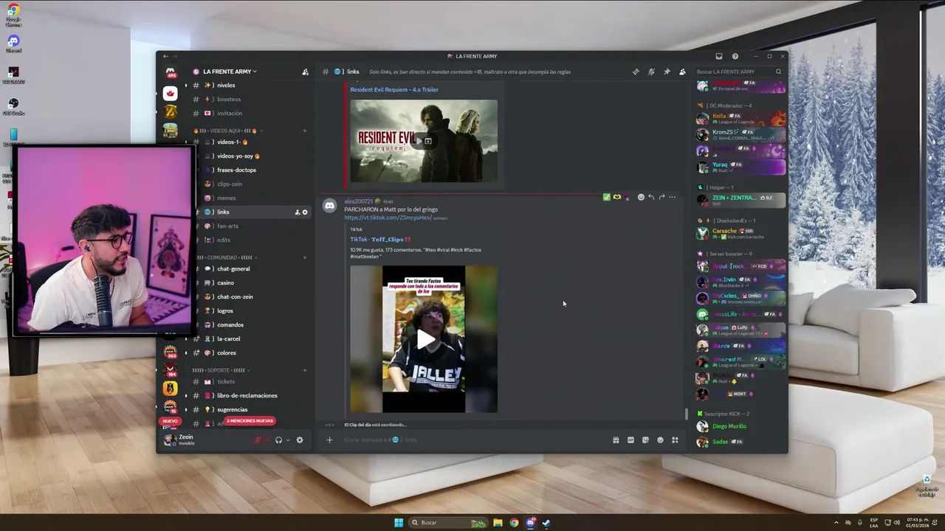Viewport: 945px width, 531px height.
Task: Reply to alex200721's message
Action: tap(651, 197)
